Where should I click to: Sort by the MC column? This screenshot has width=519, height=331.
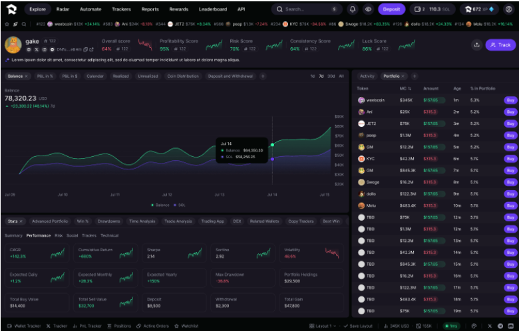pyautogui.click(x=405, y=88)
